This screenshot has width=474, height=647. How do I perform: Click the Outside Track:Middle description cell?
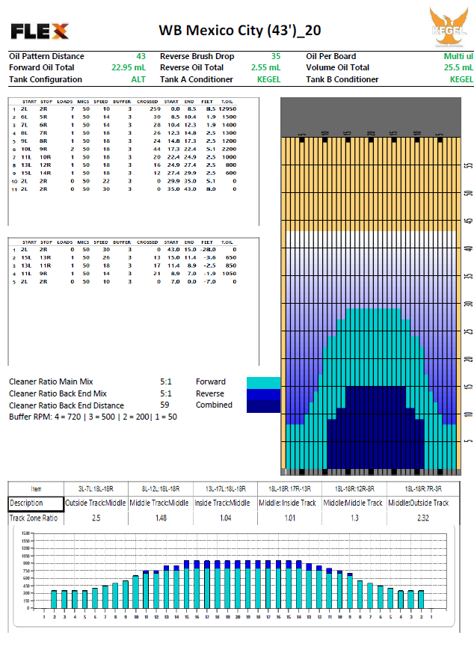96,503
